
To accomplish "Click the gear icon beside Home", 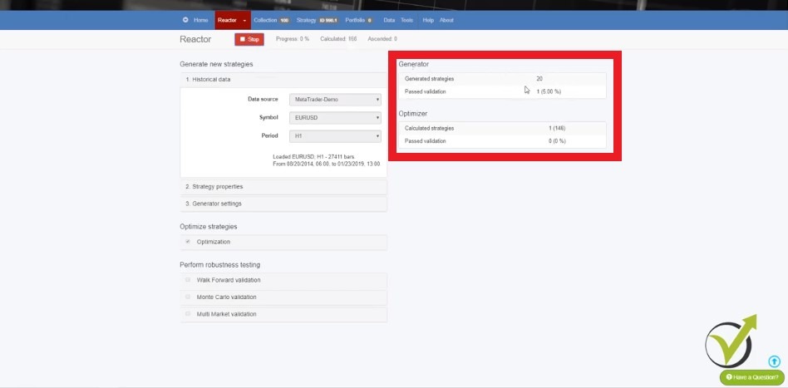I will (x=185, y=20).
